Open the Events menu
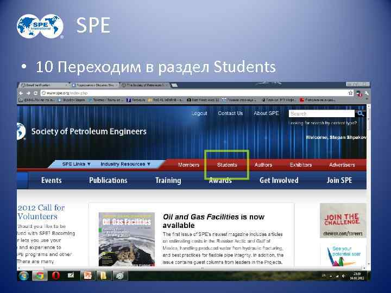This screenshot has width=391, height=293. 52,180
